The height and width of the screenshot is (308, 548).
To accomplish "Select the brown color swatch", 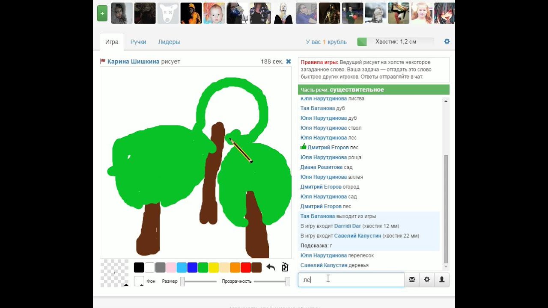I will [x=256, y=268].
